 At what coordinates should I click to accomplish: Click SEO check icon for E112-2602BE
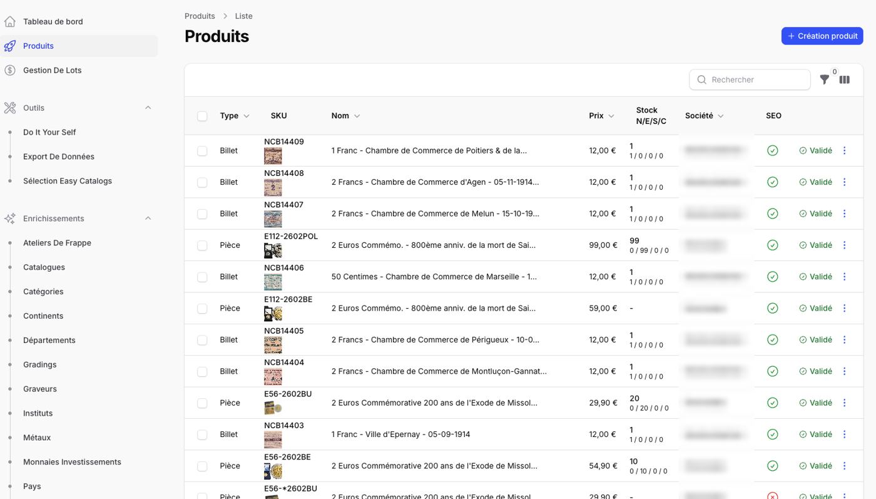(773, 308)
